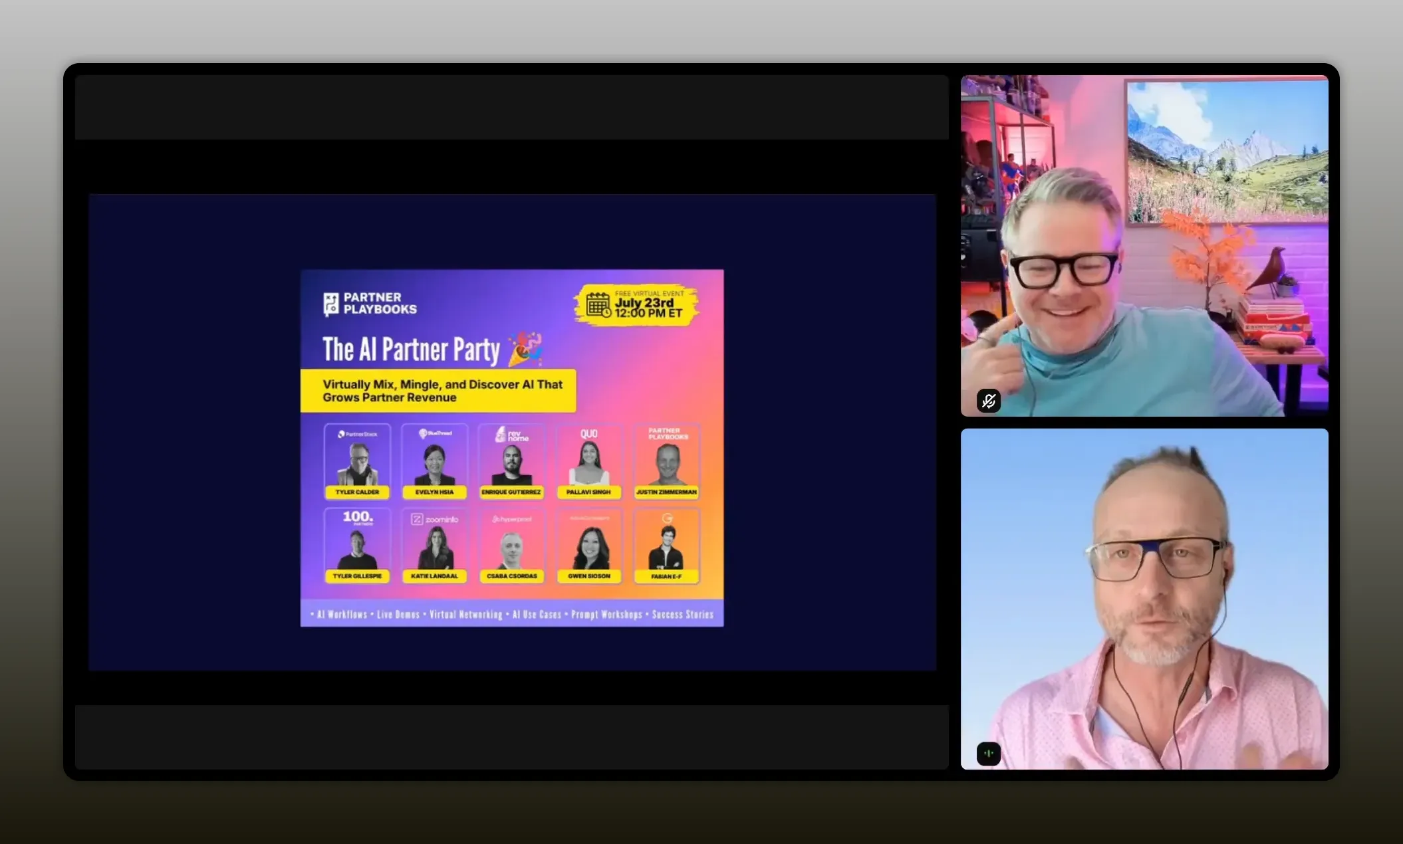Click "AI Workflows" in the slide's bottom strip
The height and width of the screenshot is (844, 1403).
pyautogui.click(x=342, y=615)
